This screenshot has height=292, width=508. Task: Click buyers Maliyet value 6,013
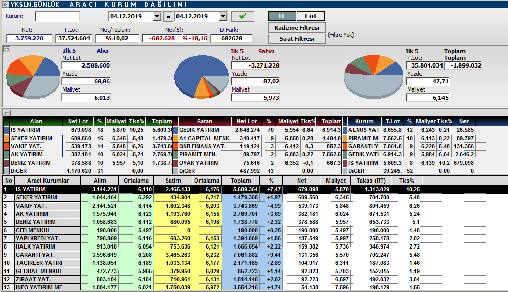86,98
